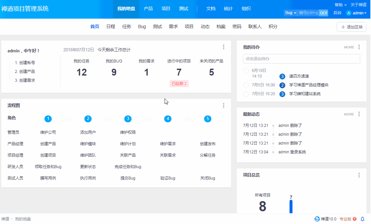Open the 我的待办 block's three-dot menu

coord(359,47)
